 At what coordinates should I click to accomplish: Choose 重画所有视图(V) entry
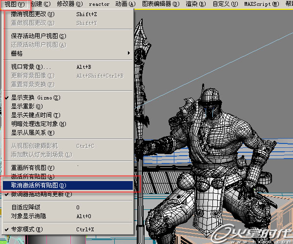point(68,168)
